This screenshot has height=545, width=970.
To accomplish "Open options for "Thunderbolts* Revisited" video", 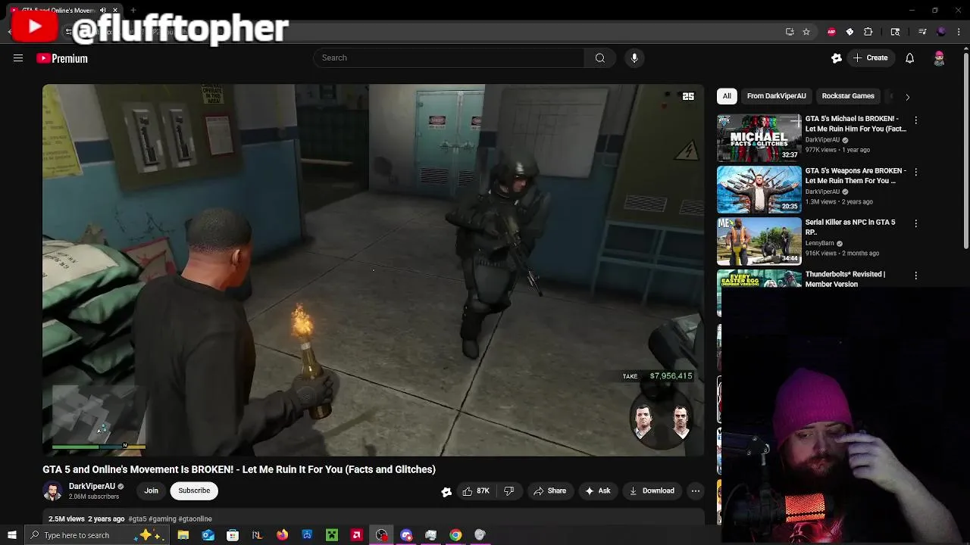I will pos(915,276).
